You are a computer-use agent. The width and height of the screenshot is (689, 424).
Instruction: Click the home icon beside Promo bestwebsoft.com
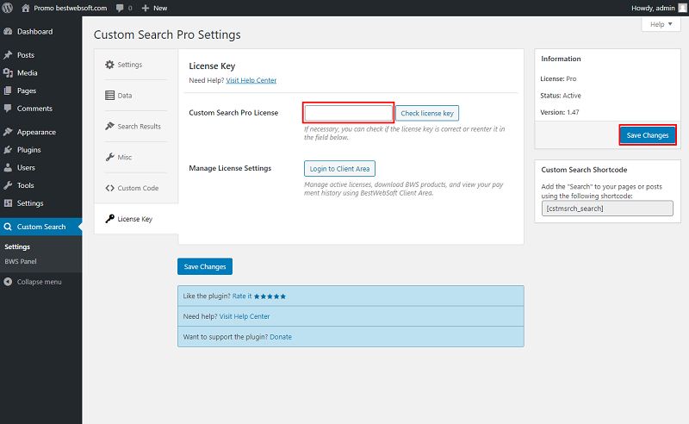pyautogui.click(x=26, y=8)
